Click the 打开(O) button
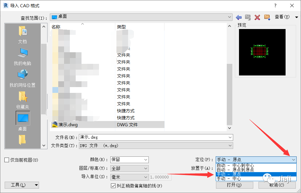The width and height of the screenshot is (301, 193). click(x=234, y=185)
